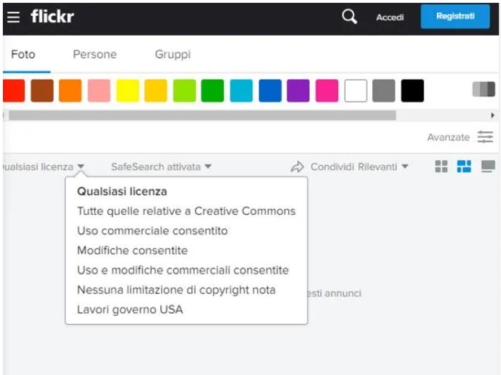Select the blue color swatch
Viewport: 501px width, 375px height.
pos(270,91)
